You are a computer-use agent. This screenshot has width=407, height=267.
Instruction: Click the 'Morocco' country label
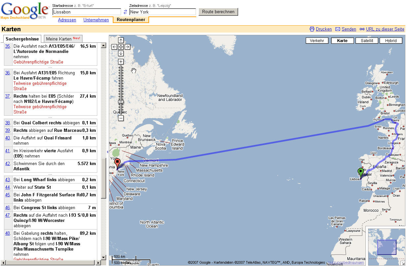pos(371,210)
